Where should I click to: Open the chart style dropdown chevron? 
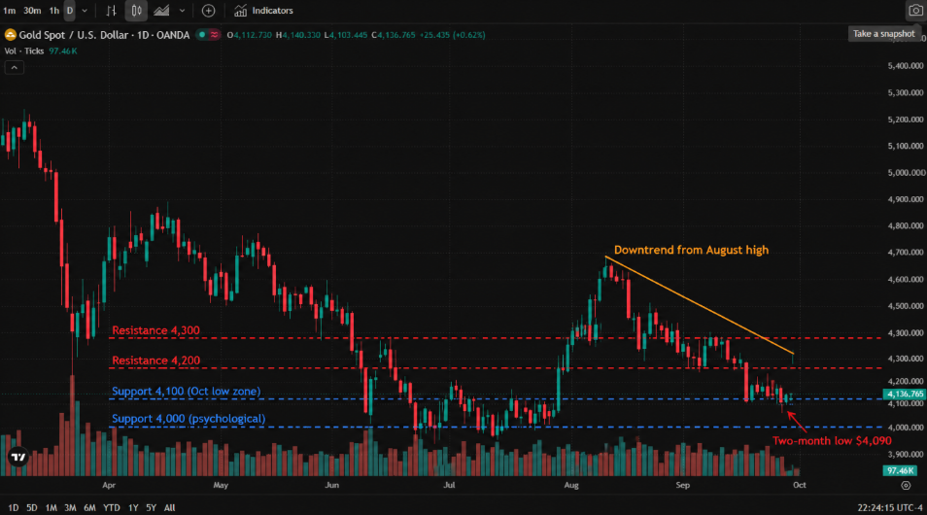(x=182, y=11)
